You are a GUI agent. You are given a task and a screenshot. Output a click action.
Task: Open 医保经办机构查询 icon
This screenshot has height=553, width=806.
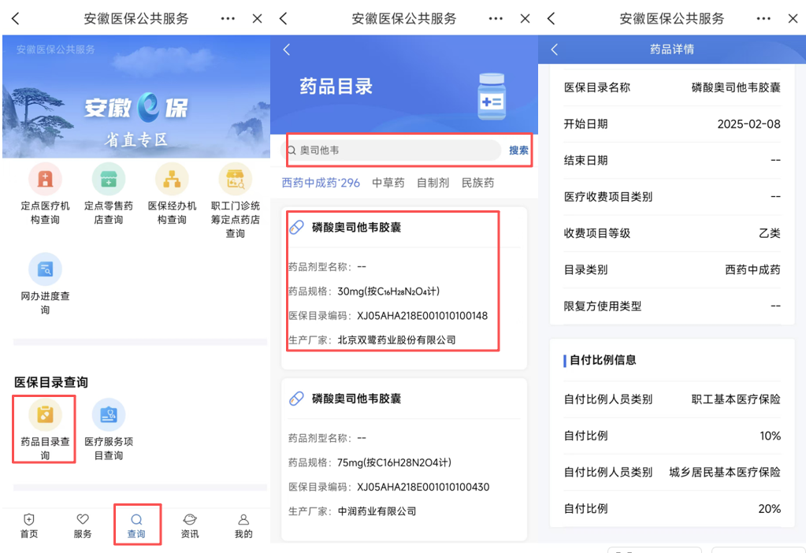[172, 180]
